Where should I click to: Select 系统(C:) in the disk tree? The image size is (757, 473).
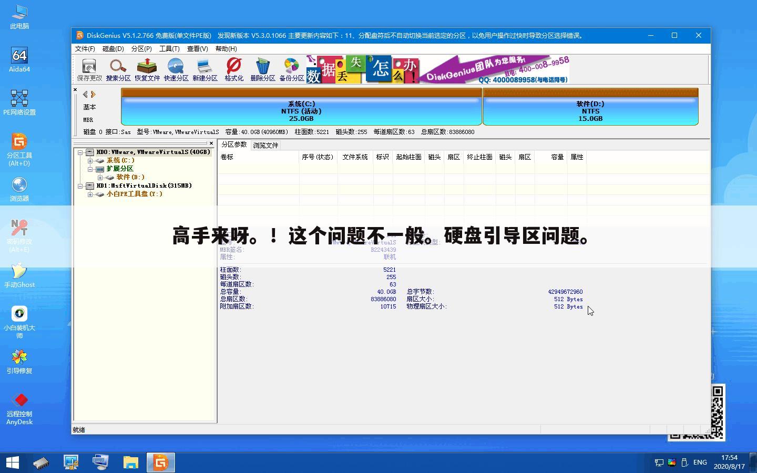pos(120,160)
